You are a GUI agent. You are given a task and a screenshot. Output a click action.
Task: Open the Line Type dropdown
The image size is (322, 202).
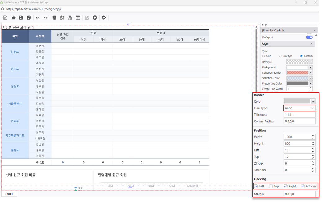pos(299,108)
